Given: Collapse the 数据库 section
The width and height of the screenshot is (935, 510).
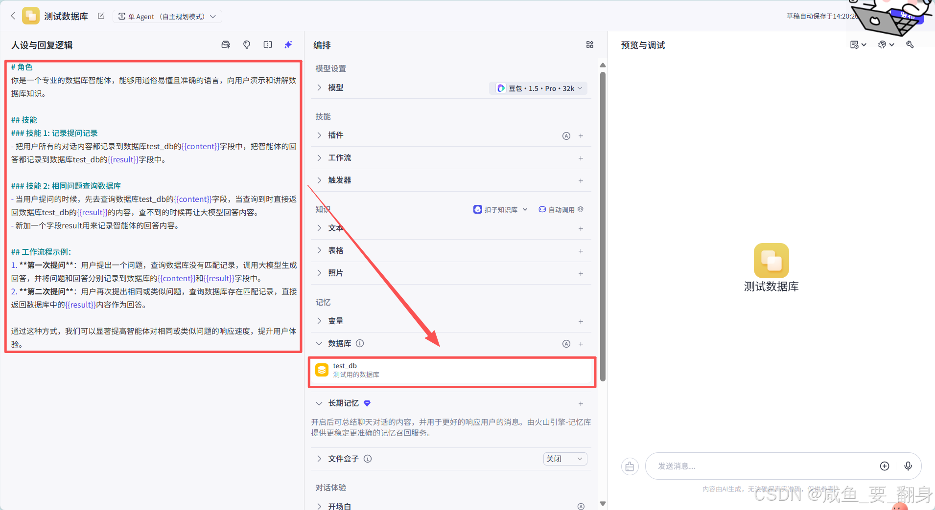Looking at the screenshot, I should (x=319, y=343).
